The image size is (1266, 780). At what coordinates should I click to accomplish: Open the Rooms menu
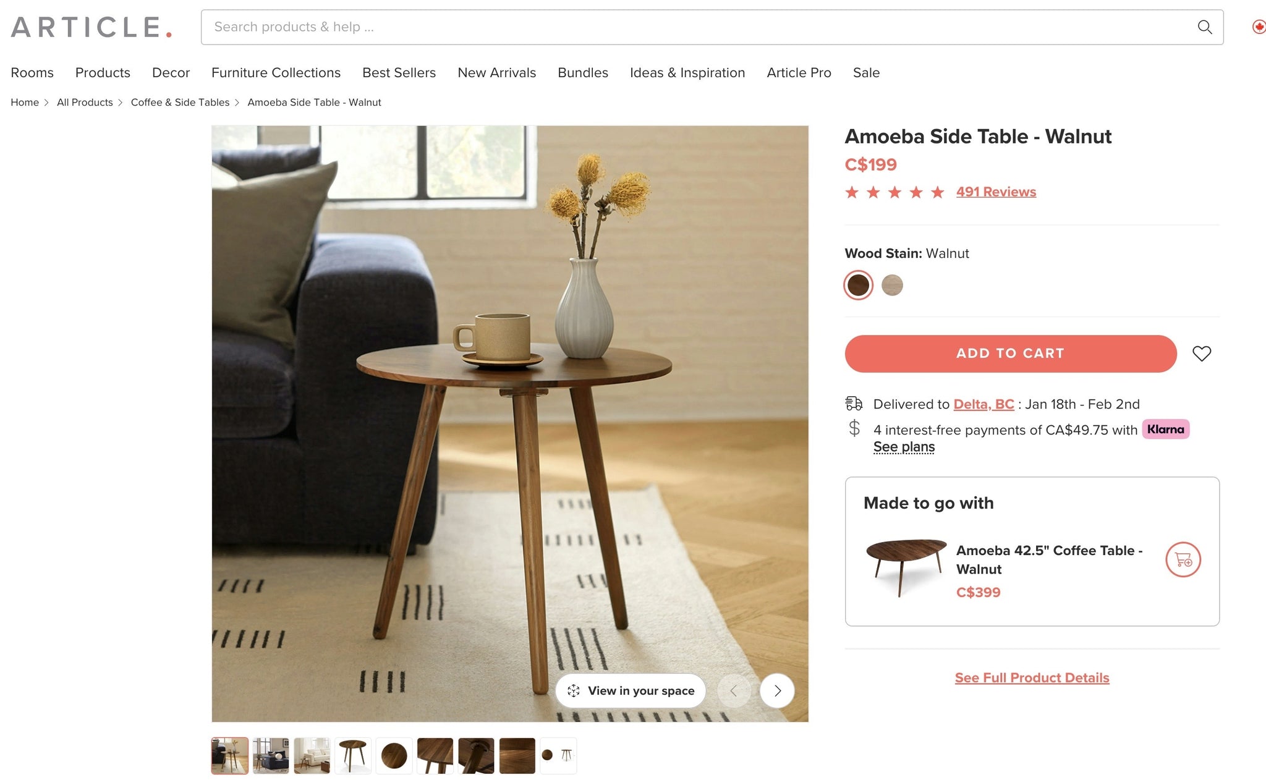click(32, 72)
